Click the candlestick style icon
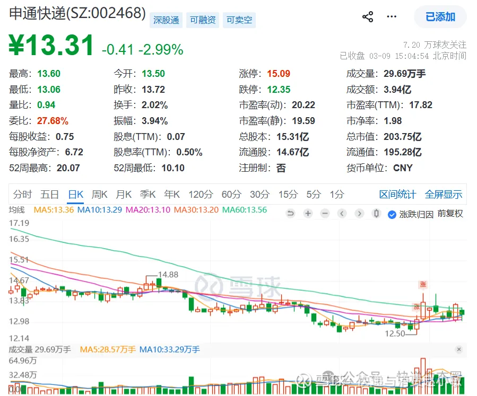The height and width of the screenshot is (396, 477). coord(376,214)
